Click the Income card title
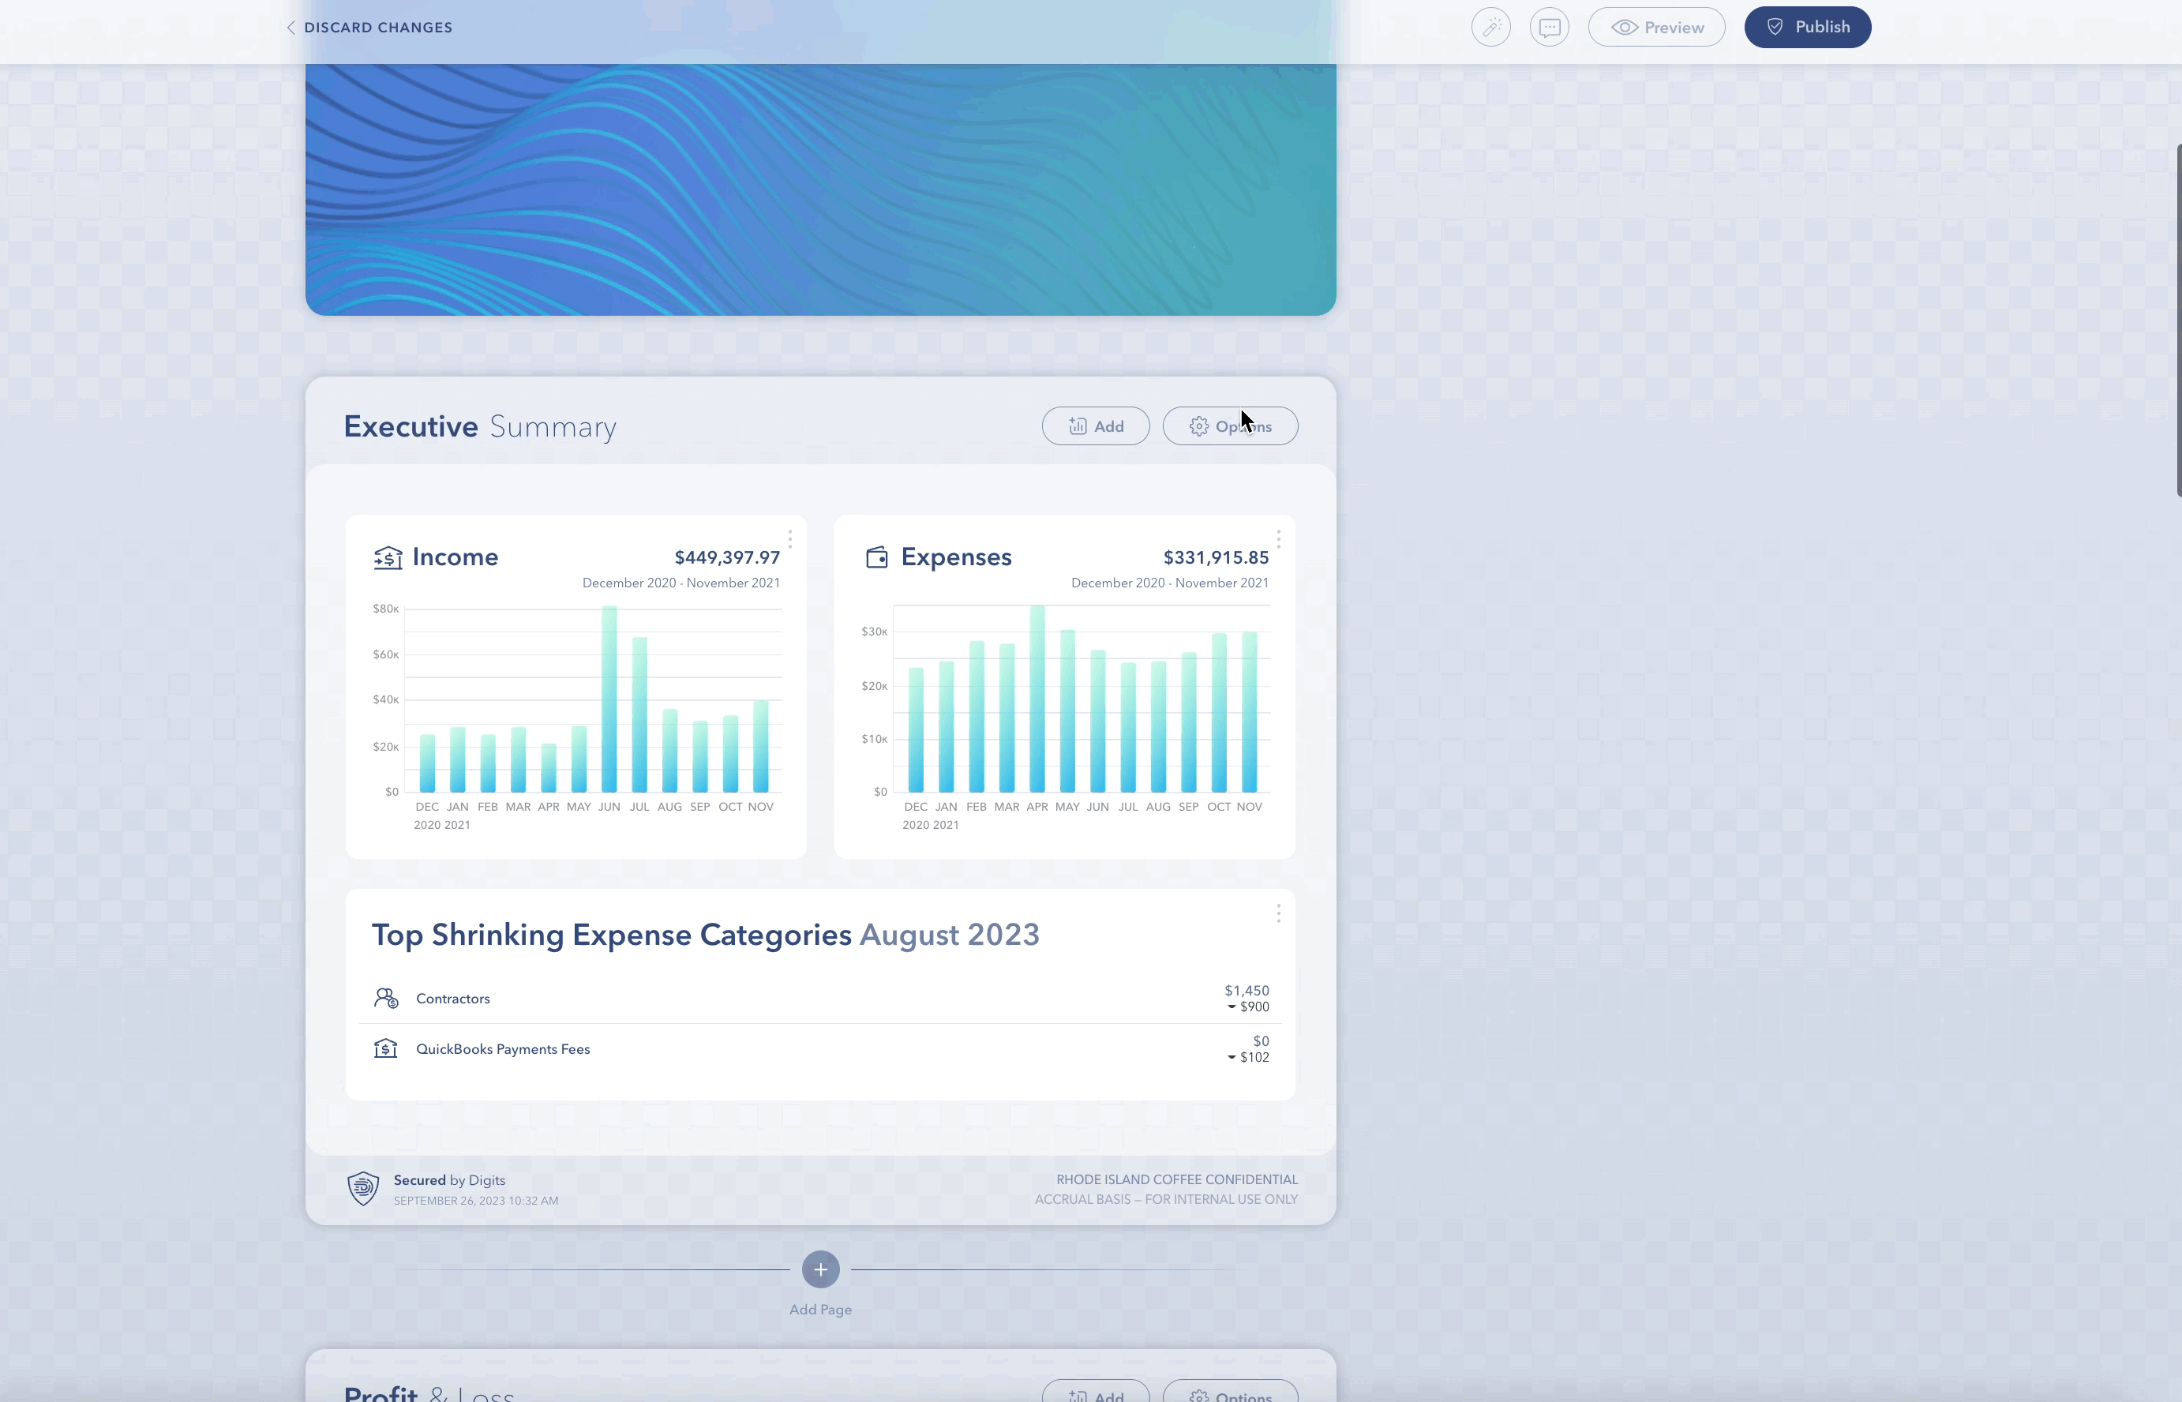This screenshot has height=1402, width=2182. [x=456, y=557]
